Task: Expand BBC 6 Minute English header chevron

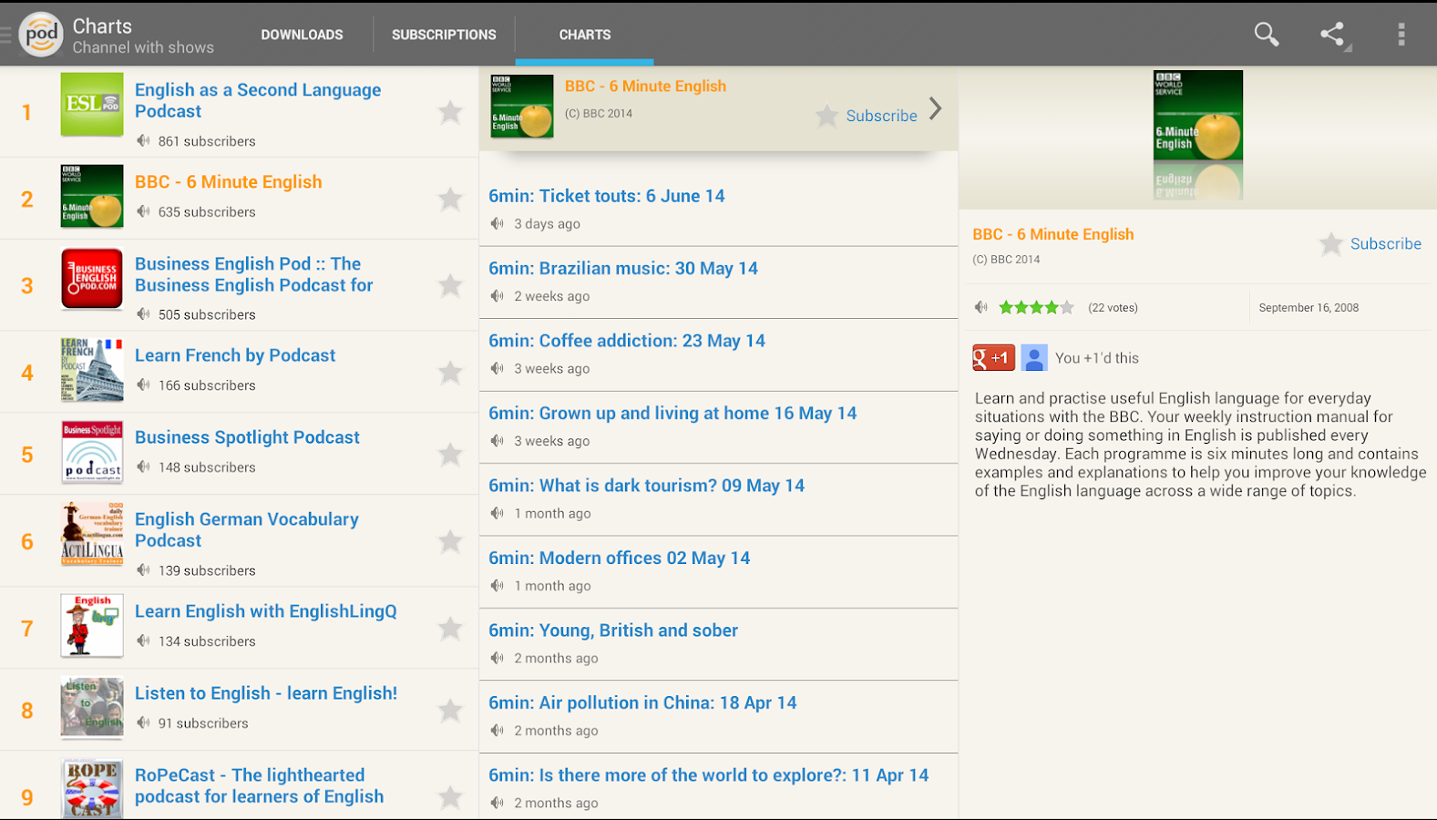Action: 936,109
